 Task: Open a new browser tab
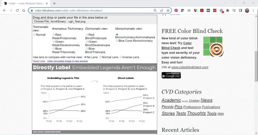[x=54, y=3]
